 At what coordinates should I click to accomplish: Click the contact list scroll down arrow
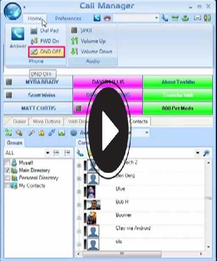[209, 247]
